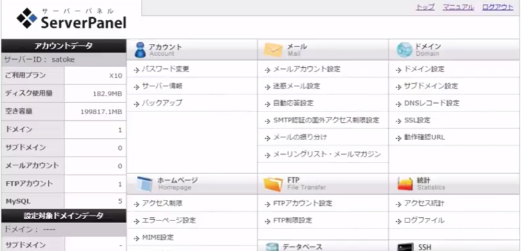Image resolution: width=521 pixels, height=251 pixels.
Task: Open SSL設定
Action: point(417,120)
